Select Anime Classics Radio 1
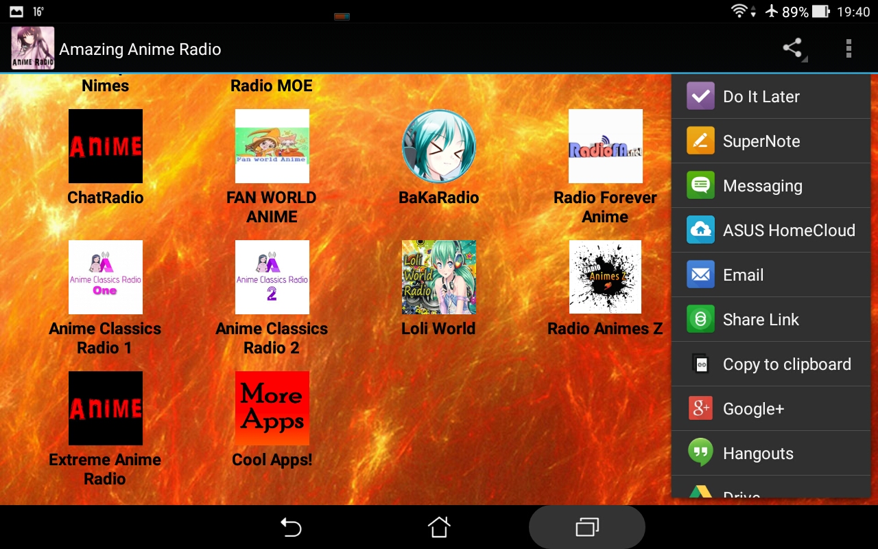 (105, 277)
